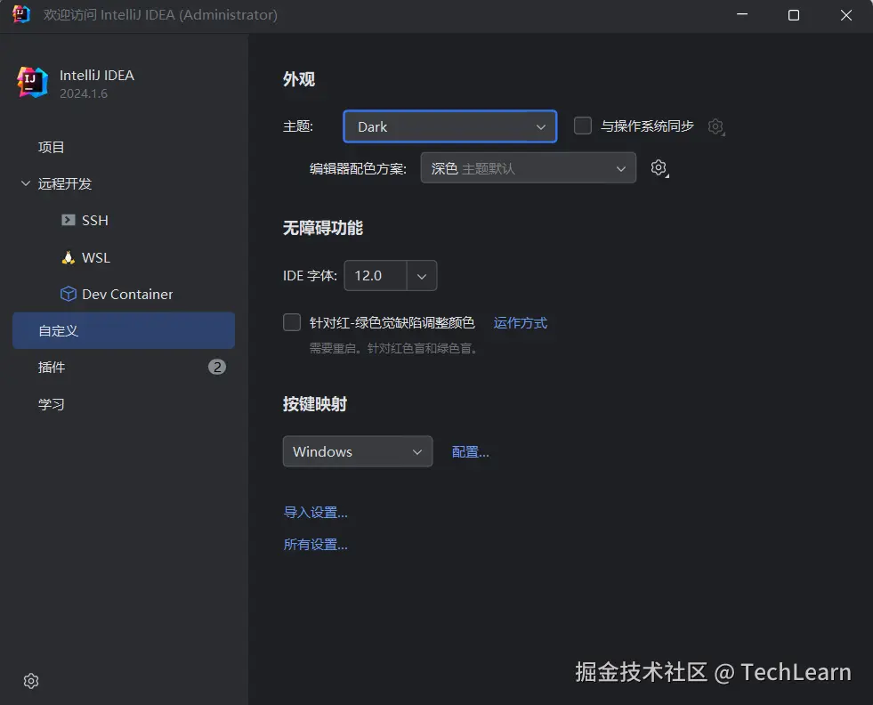Open gear beside 与操作系统同步
This screenshot has height=705, width=873.
click(x=716, y=127)
